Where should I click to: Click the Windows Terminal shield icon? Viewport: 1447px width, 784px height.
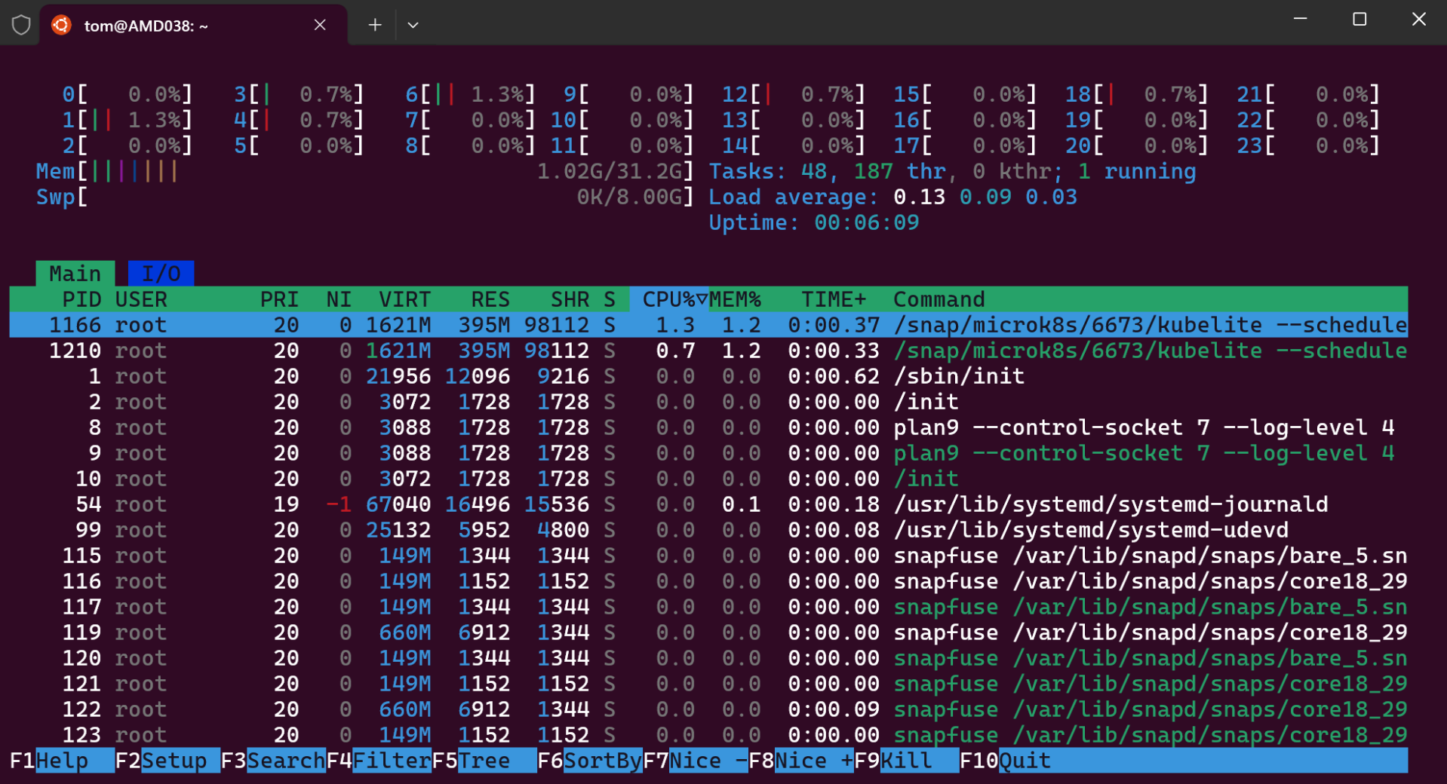(20, 24)
